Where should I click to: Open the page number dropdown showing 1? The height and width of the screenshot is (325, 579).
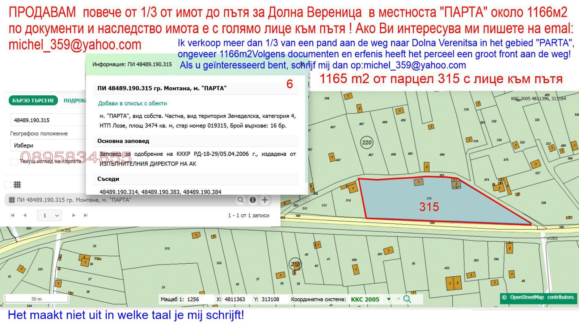coord(49,215)
